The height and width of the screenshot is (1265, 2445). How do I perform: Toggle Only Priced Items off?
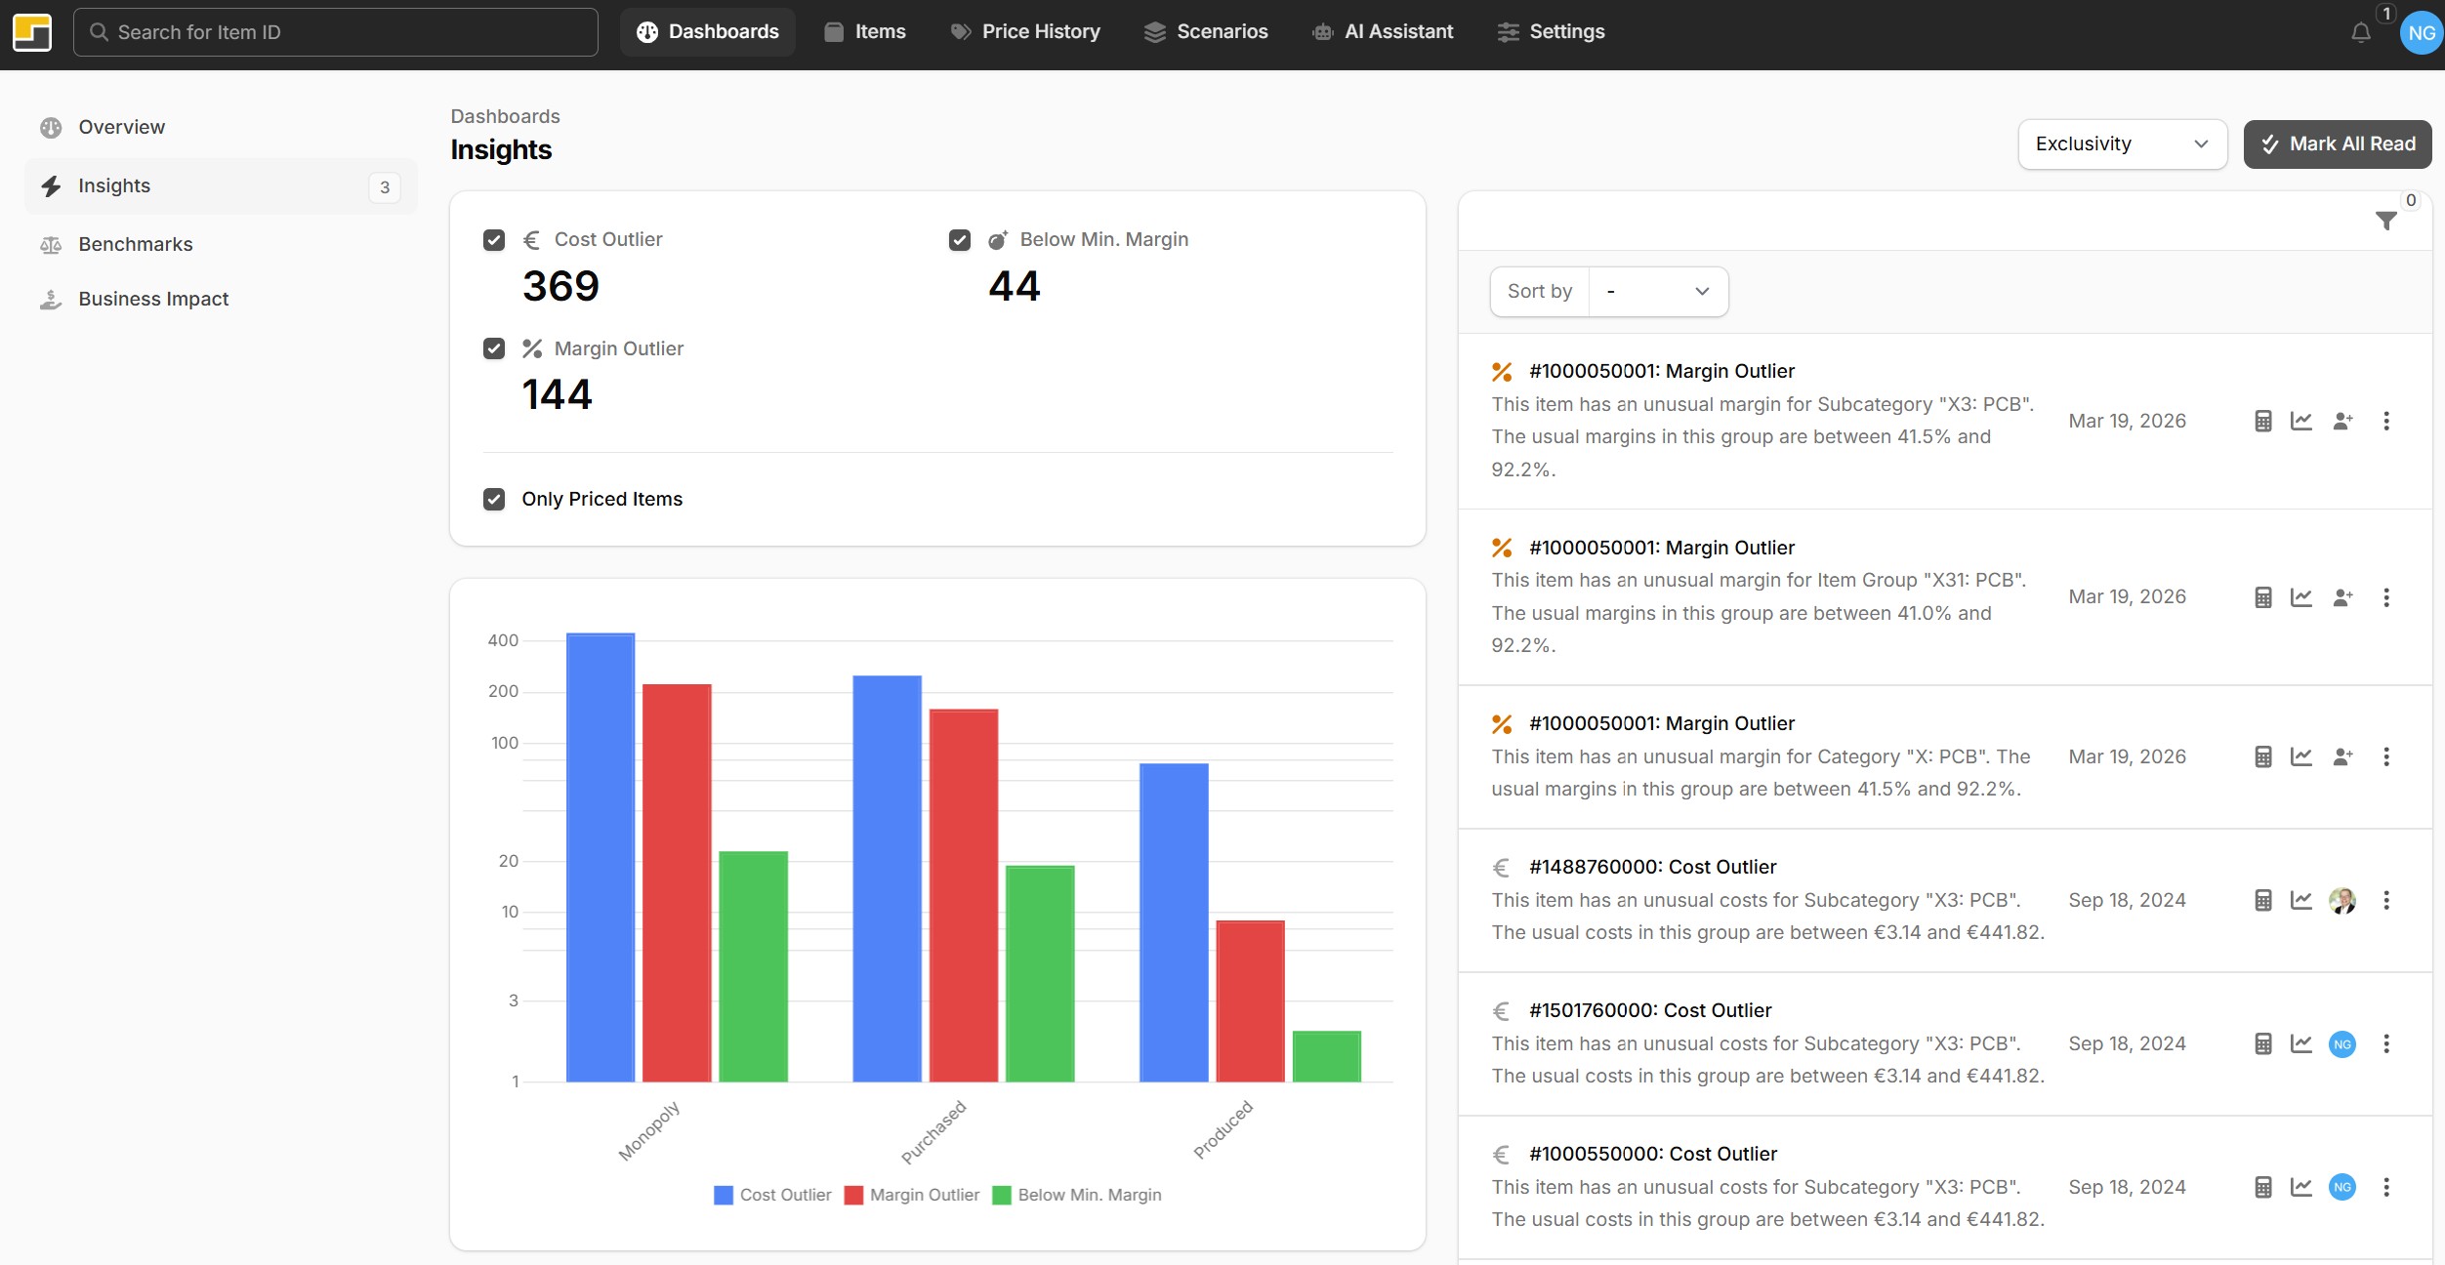[494, 499]
